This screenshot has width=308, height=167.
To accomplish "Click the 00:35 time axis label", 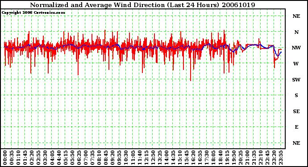I will coord(12,158).
